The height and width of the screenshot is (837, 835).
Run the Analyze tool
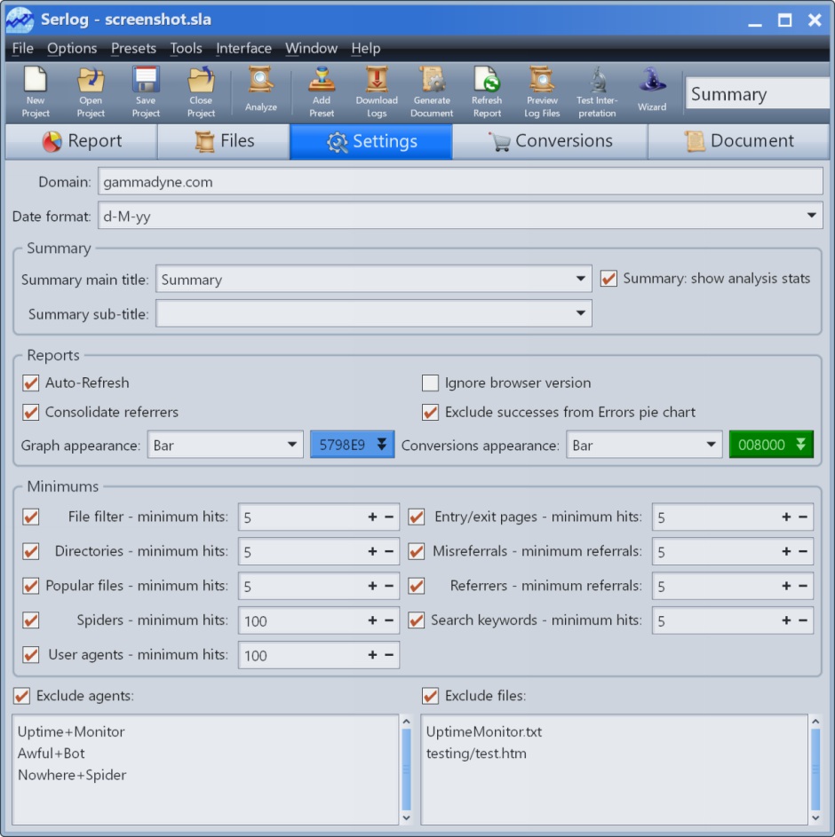(260, 91)
